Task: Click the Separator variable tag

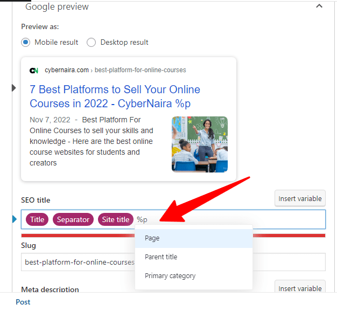Action: (x=73, y=219)
